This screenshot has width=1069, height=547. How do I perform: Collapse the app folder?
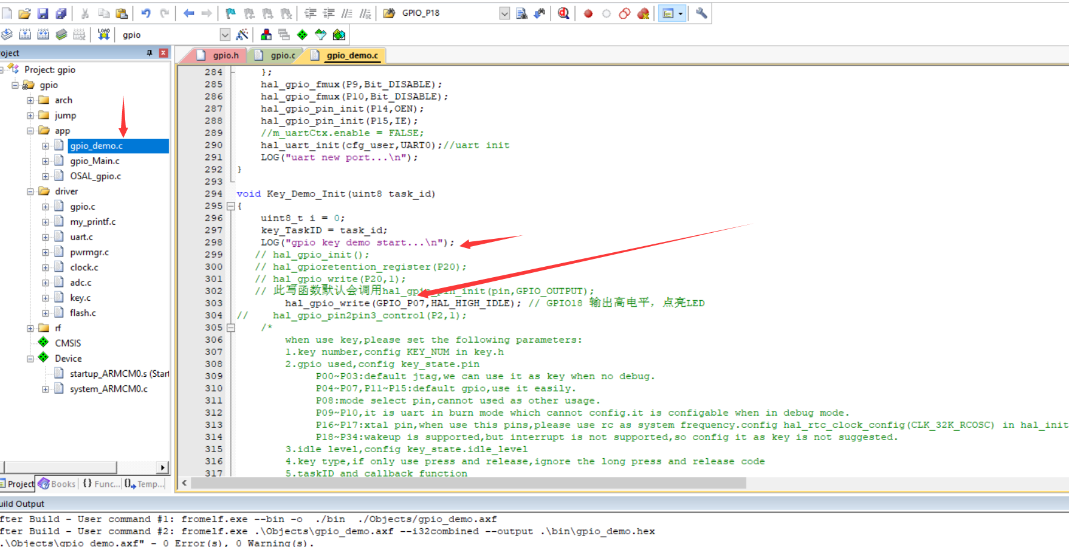pos(30,130)
